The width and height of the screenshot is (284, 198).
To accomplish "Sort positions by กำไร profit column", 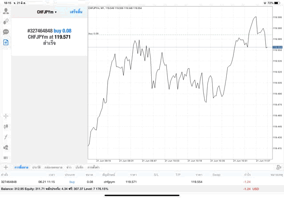I will coord(247,175).
